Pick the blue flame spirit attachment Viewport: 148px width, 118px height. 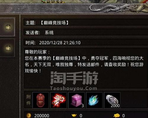(94, 100)
